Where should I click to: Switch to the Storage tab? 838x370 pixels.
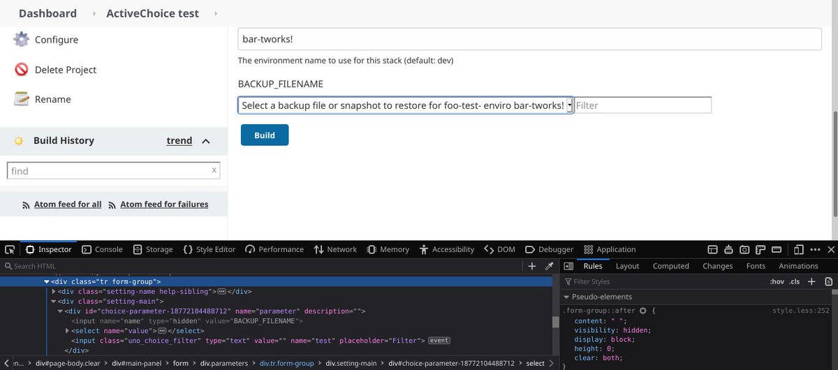pos(152,249)
